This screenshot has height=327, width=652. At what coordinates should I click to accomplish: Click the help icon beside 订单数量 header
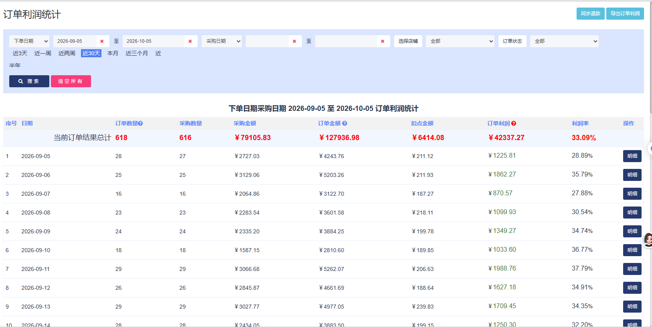140,124
